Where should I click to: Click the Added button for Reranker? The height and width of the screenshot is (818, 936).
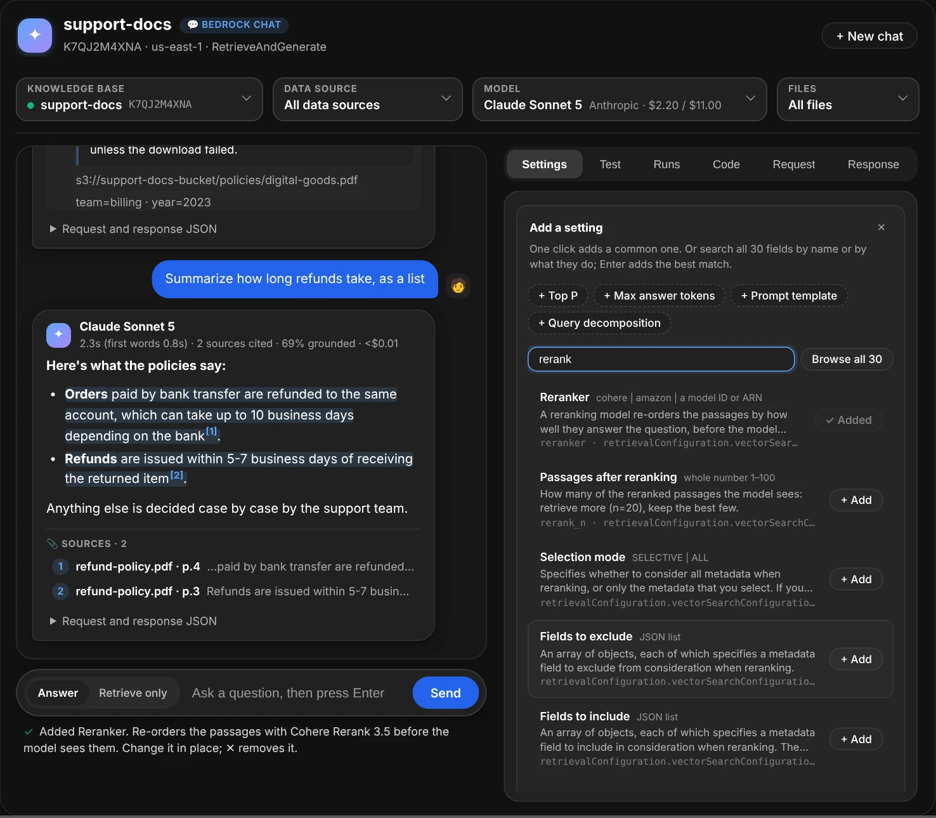click(x=848, y=420)
